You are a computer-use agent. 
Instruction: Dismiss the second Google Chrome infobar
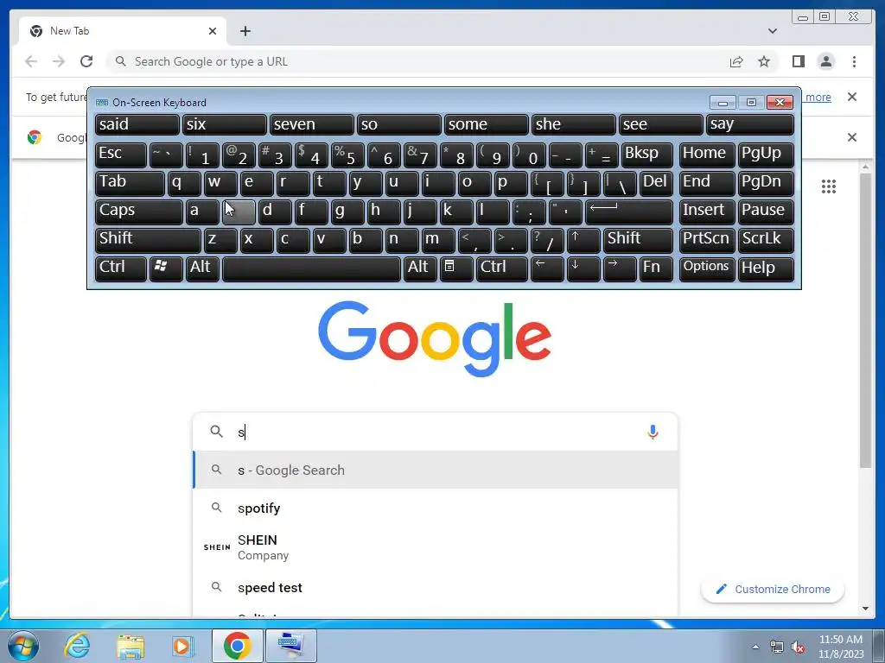[851, 137]
